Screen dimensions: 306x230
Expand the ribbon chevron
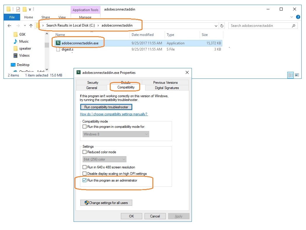(292, 17)
